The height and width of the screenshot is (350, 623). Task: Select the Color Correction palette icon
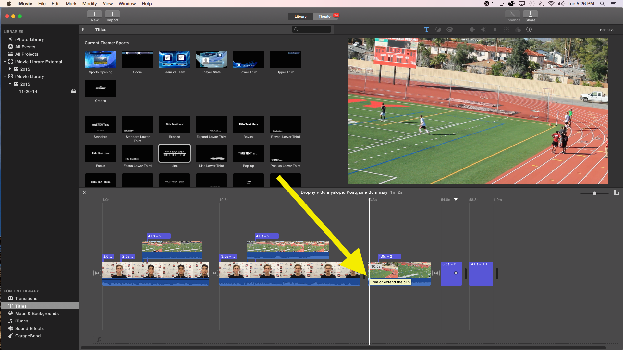click(449, 29)
